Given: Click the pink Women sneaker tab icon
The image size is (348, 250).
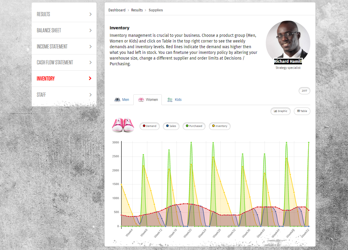Looking at the screenshot, I should tap(141, 100).
